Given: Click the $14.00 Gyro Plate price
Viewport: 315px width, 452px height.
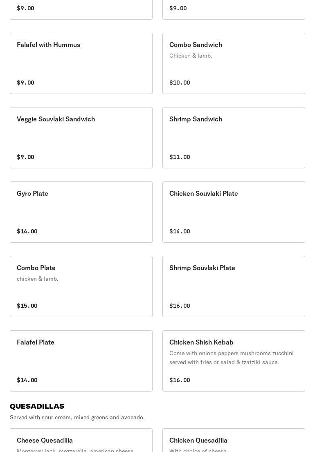Looking at the screenshot, I should point(27,231).
